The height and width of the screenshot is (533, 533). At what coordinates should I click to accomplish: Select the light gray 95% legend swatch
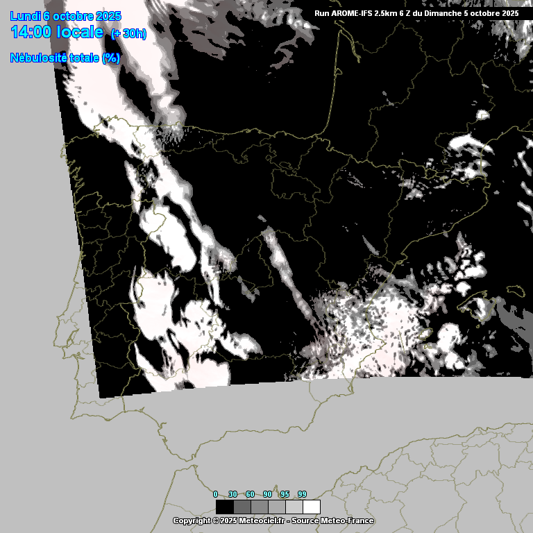[x=294, y=507]
